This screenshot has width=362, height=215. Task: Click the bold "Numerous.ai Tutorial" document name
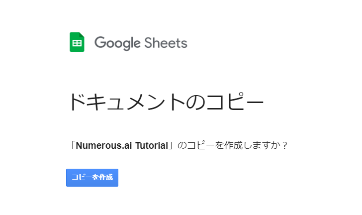tap(122, 146)
